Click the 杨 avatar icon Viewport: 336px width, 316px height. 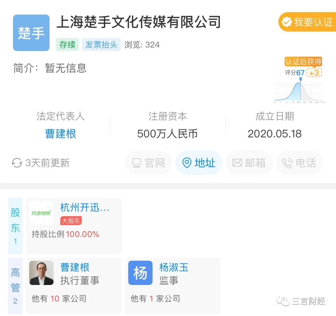coord(140,273)
